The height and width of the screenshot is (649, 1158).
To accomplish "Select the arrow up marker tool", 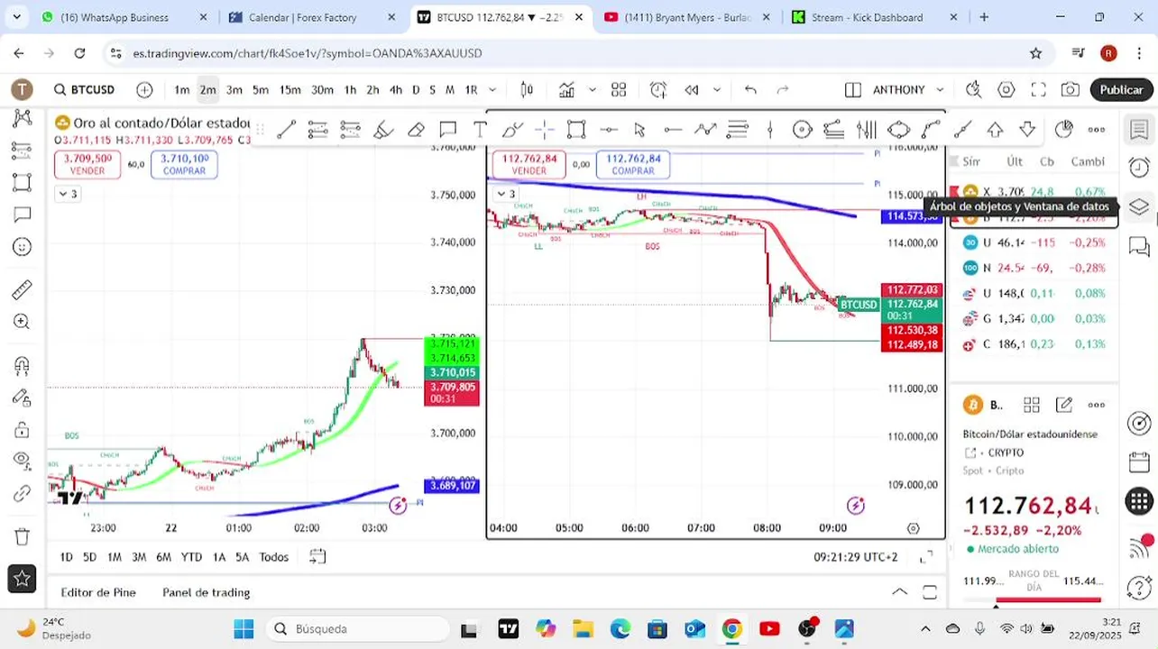I will click(995, 130).
